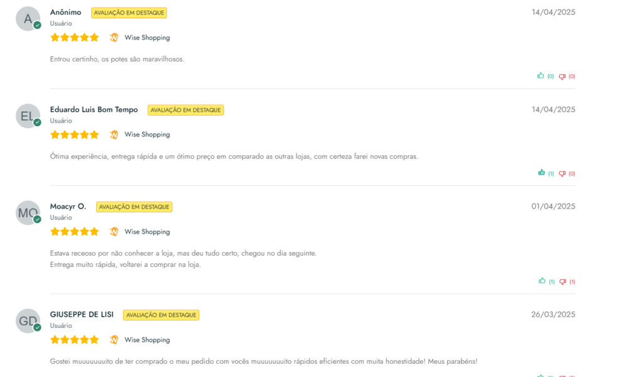The height and width of the screenshot is (377, 643).
Task: Click the AVALIAÇÃO EM DESTAQUE badge next to Anônimo
Action: pos(129,13)
